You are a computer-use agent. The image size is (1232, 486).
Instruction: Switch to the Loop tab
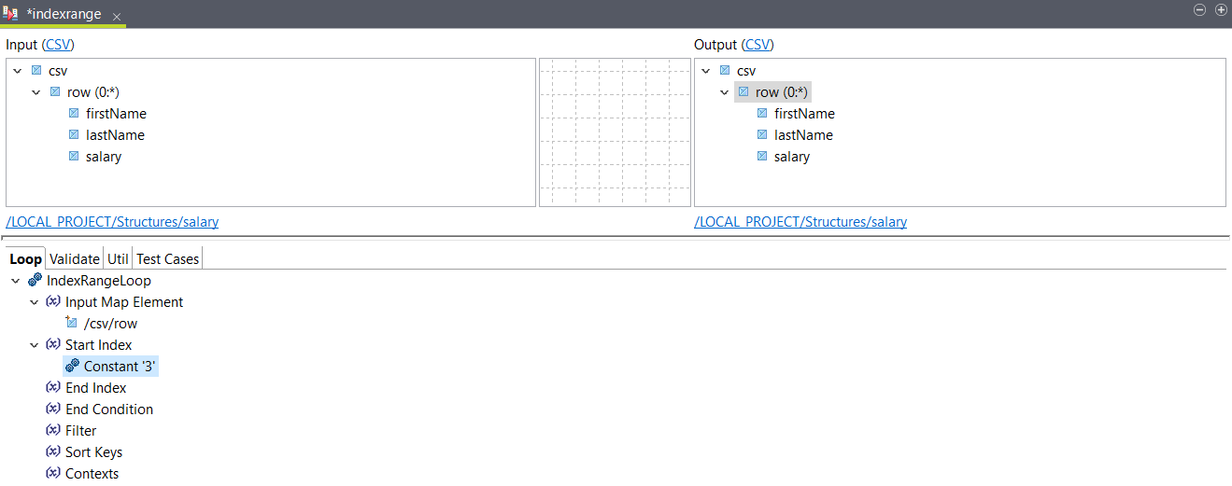(25, 259)
